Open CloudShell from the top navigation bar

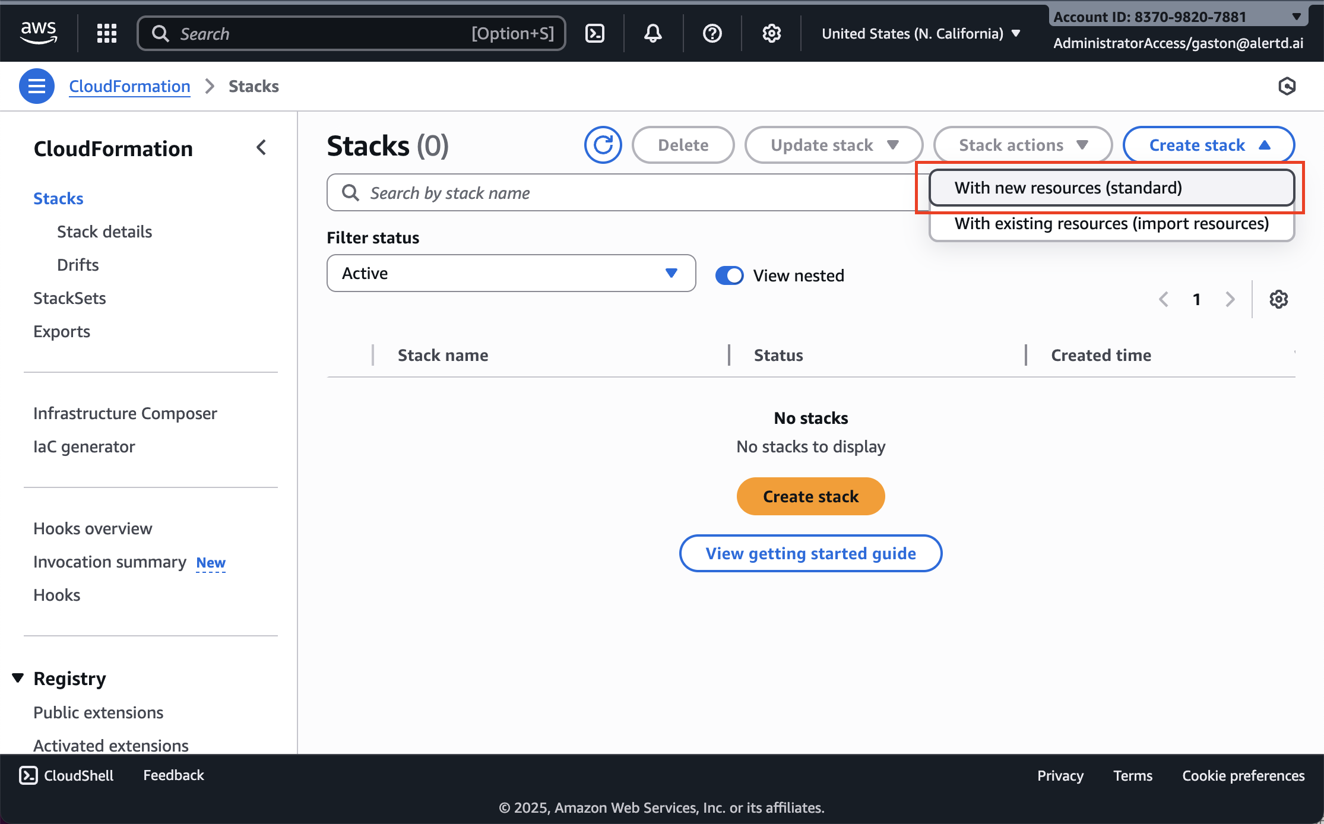click(x=596, y=33)
